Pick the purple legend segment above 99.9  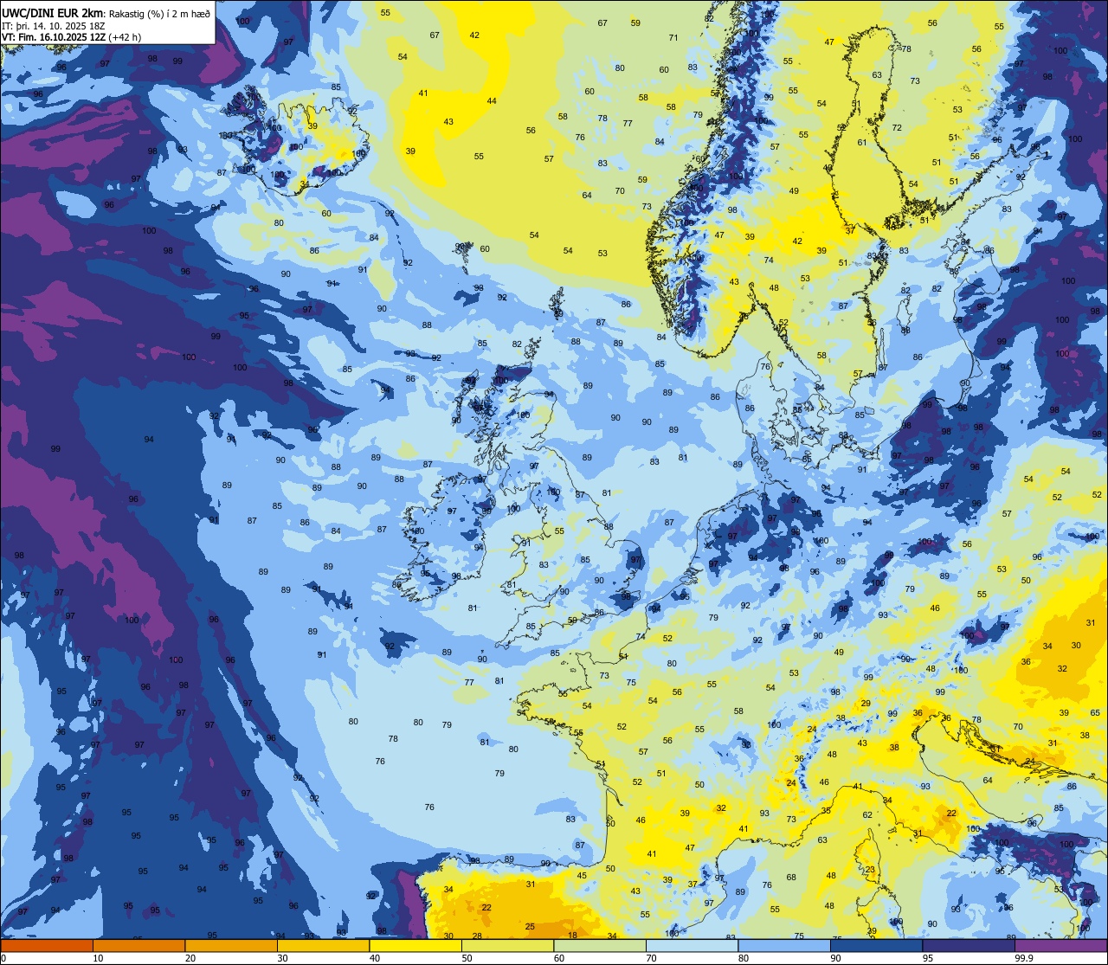(x=1060, y=945)
